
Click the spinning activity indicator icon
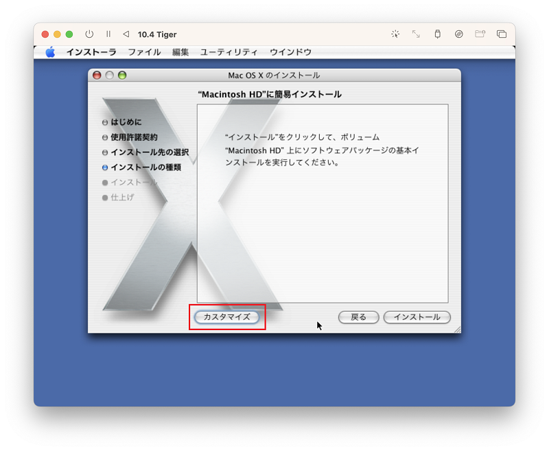click(x=395, y=34)
